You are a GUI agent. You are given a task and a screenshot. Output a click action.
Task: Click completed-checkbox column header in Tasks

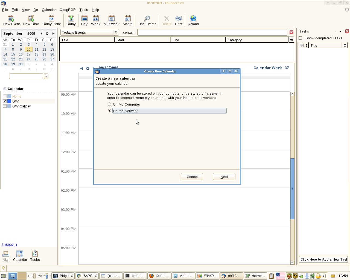point(302,45)
